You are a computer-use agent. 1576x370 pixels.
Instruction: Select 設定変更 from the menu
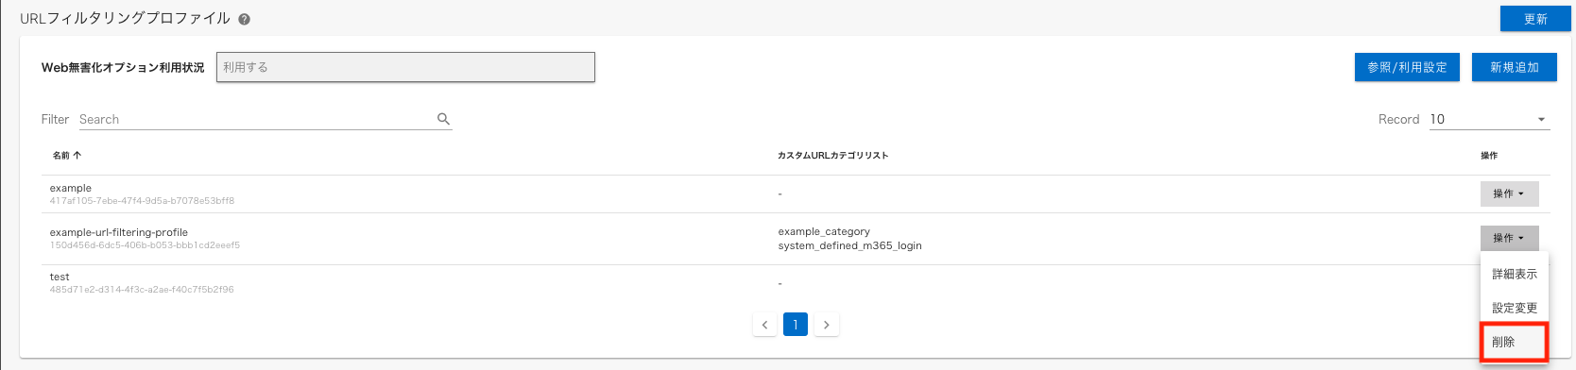(x=1515, y=308)
